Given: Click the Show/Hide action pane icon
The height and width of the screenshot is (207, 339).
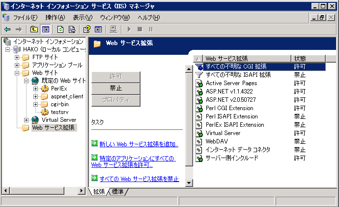Looking at the screenshot, I should click(98, 29).
